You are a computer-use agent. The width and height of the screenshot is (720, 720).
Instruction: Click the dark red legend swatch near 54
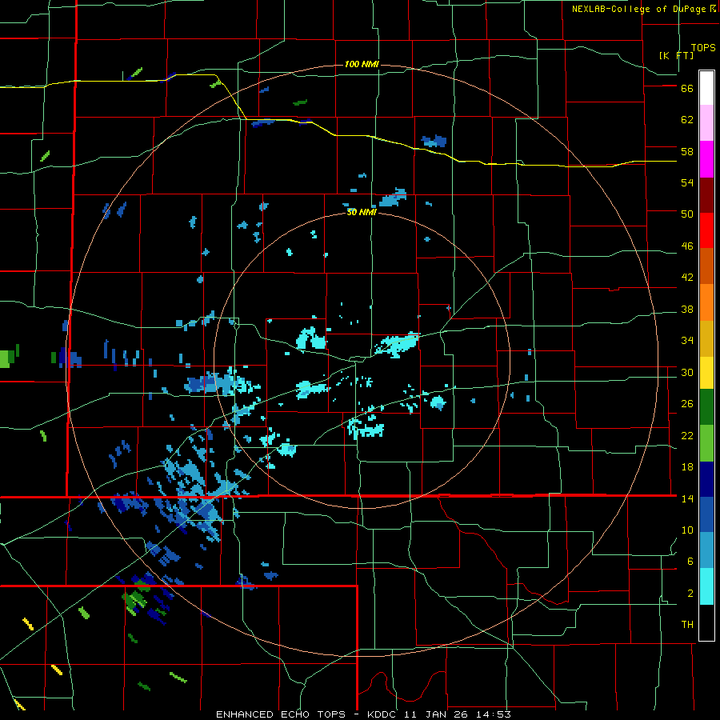(706, 196)
